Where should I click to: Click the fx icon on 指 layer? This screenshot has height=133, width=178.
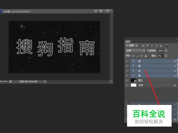coord(175,66)
